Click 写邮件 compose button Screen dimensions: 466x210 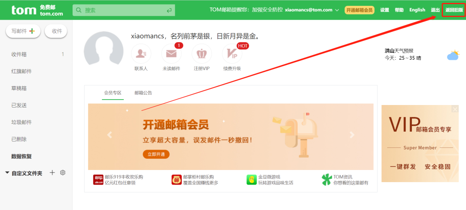pos(23,31)
